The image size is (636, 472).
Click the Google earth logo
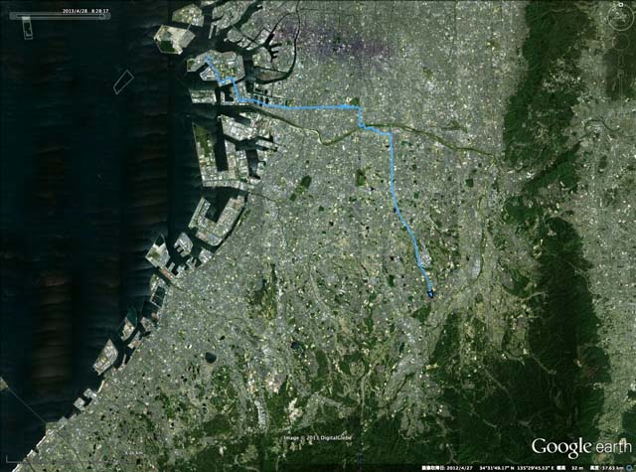pos(581,447)
